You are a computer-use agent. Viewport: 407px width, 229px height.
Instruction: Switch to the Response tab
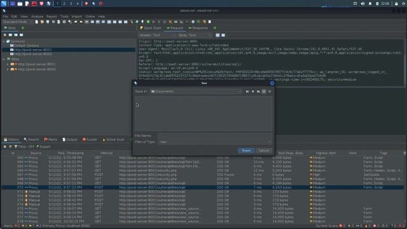pos(198,28)
